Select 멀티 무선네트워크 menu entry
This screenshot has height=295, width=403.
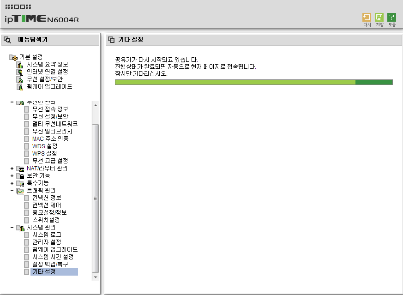[x=55, y=124]
